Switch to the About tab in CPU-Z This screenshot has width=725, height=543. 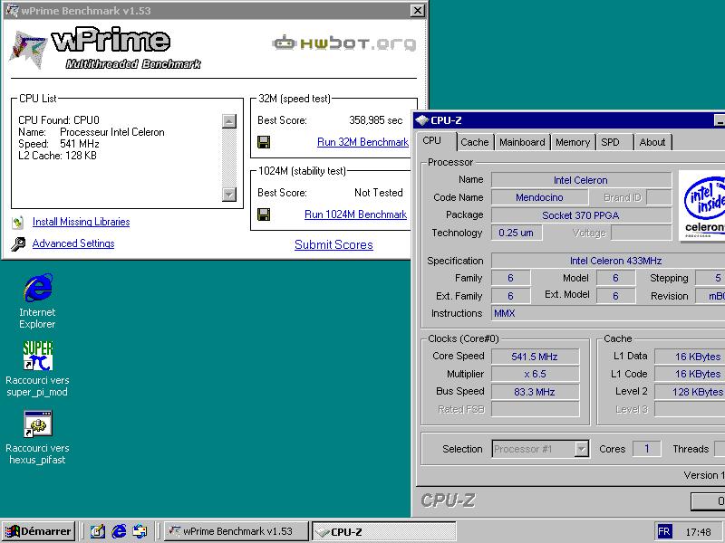(652, 142)
